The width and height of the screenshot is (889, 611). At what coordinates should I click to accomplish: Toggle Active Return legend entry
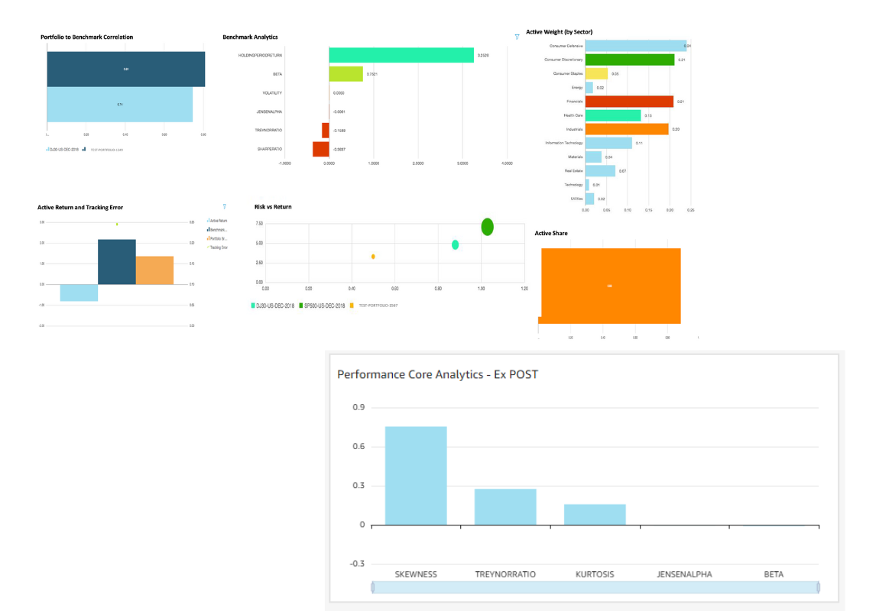[218, 221]
